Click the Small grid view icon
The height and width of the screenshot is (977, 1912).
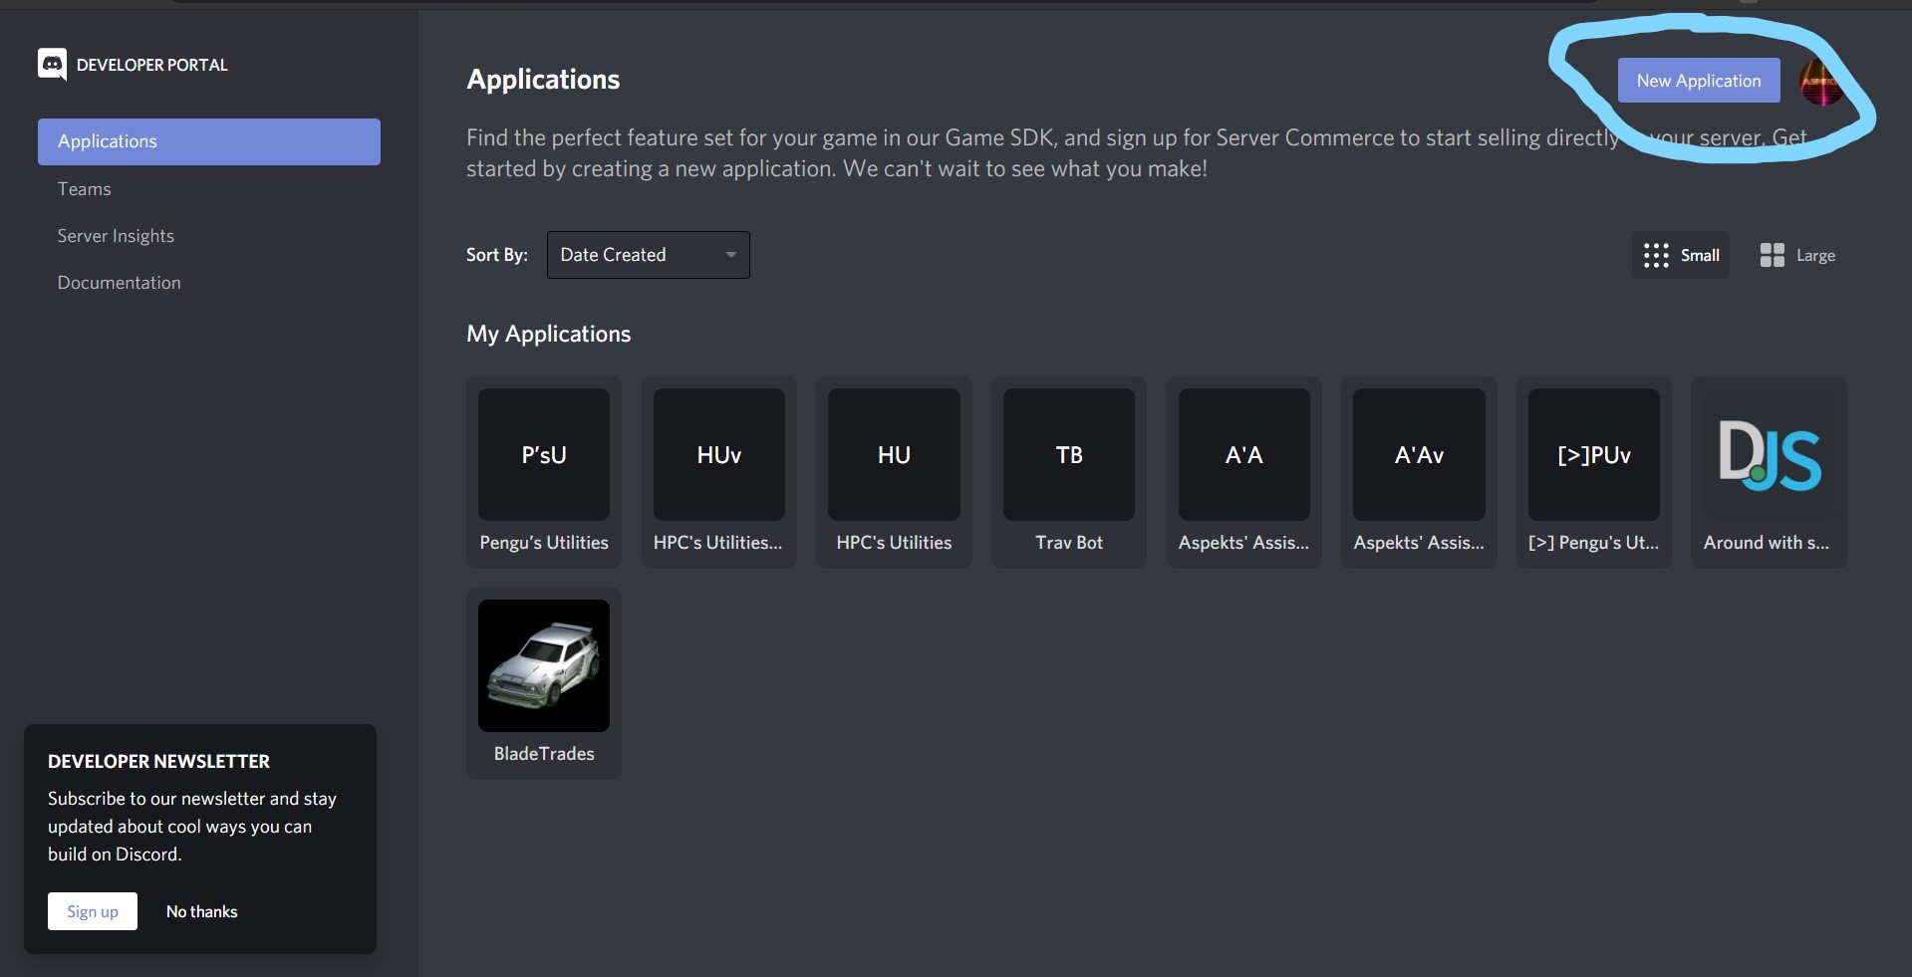click(x=1656, y=256)
